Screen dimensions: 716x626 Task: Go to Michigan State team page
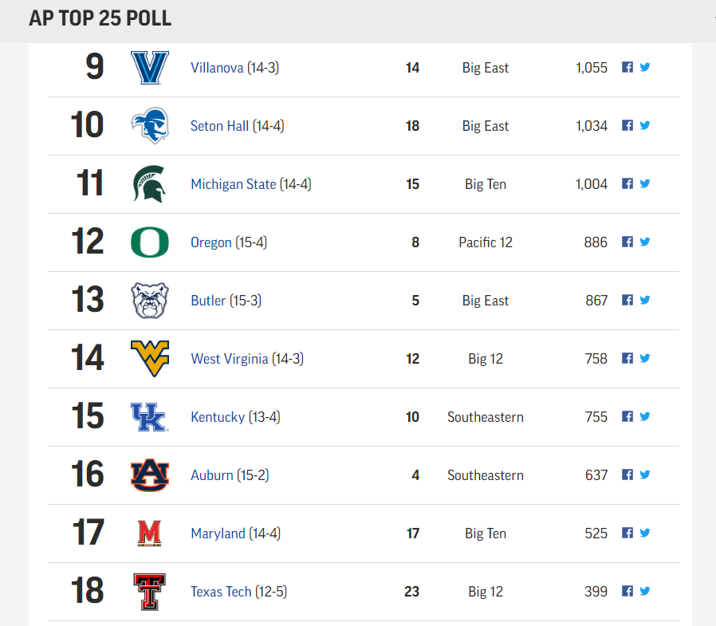tap(234, 184)
